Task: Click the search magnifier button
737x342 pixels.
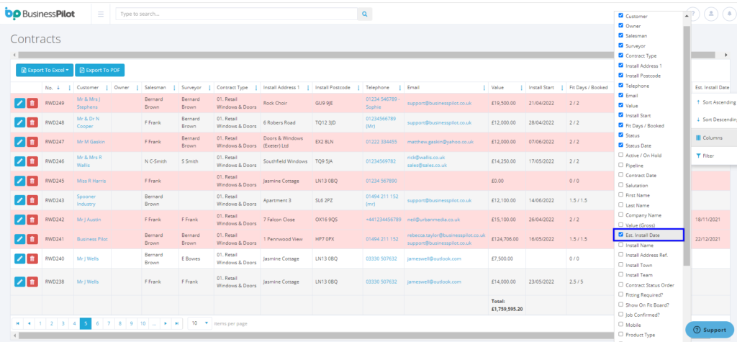Action: point(365,14)
